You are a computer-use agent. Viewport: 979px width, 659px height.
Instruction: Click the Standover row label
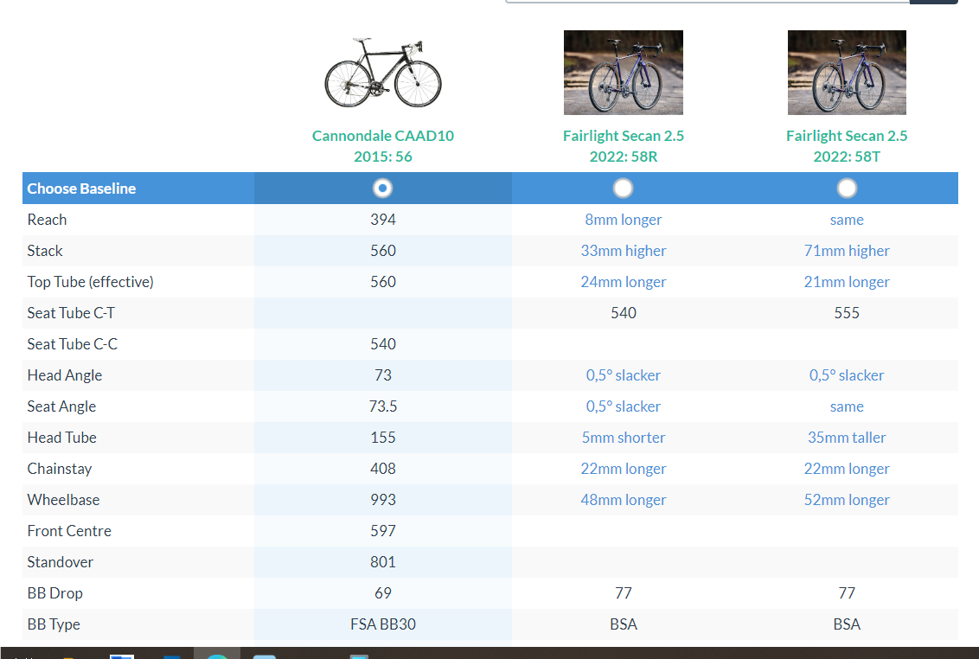(61, 562)
